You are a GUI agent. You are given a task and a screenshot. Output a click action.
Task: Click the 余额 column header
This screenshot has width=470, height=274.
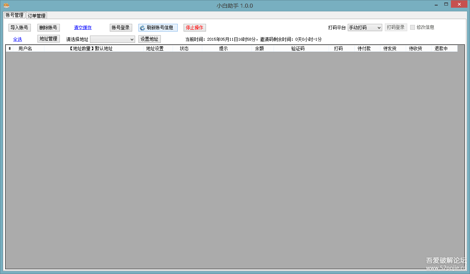coord(263,48)
